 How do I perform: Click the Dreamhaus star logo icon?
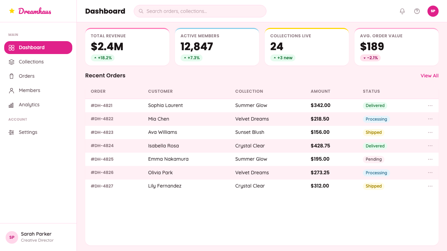coord(12,11)
